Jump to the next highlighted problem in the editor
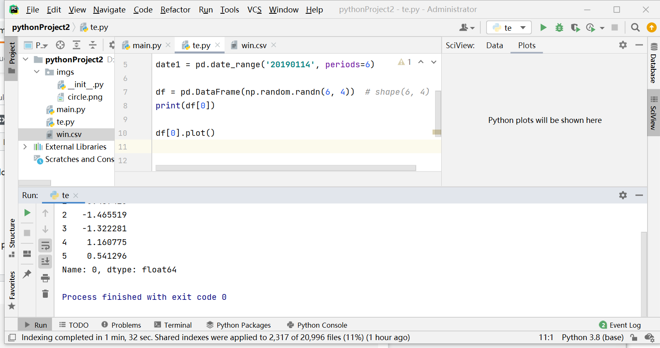Viewport: 660px width, 348px height. [434, 62]
